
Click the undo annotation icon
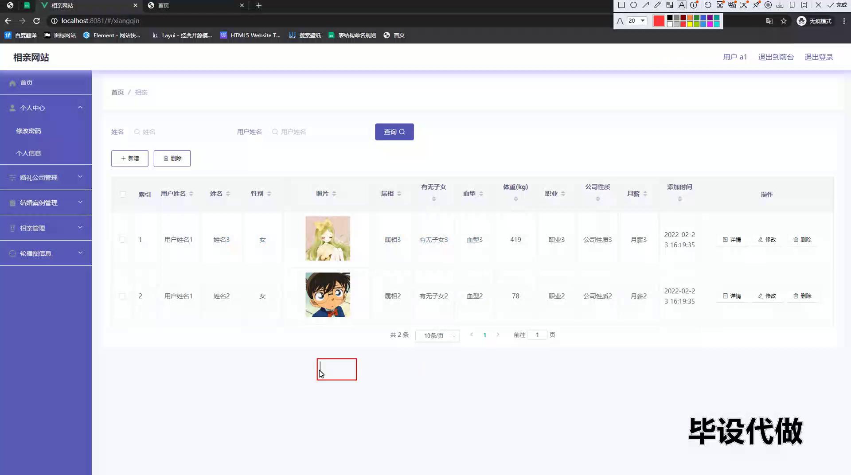[x=708, y=5]
